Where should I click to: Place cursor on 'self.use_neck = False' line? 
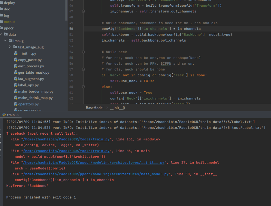[x=132, y=81]
